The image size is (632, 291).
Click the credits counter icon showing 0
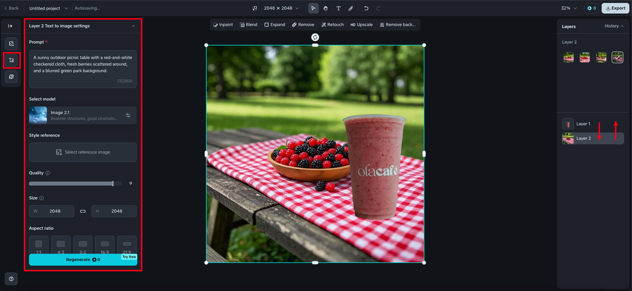point(591,8)
